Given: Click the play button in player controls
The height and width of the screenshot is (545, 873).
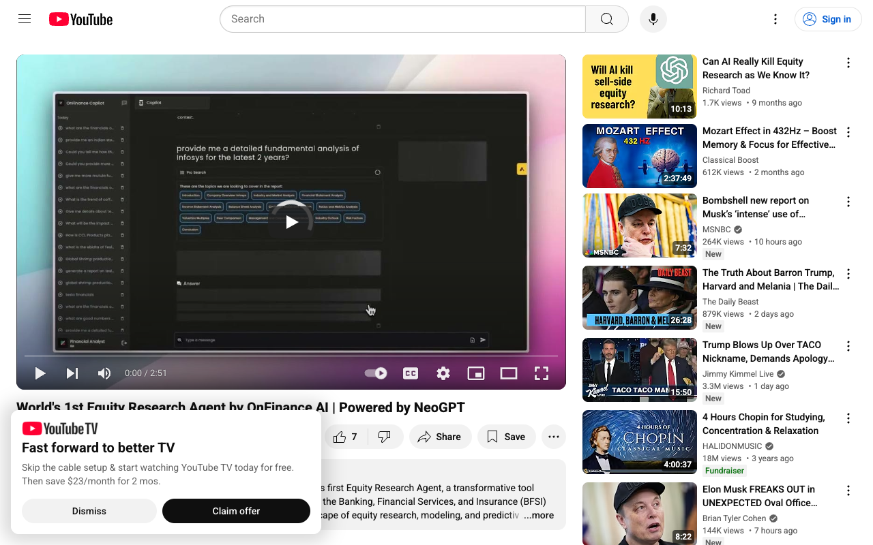Looking at the screenshot, I should click(40, 373).
